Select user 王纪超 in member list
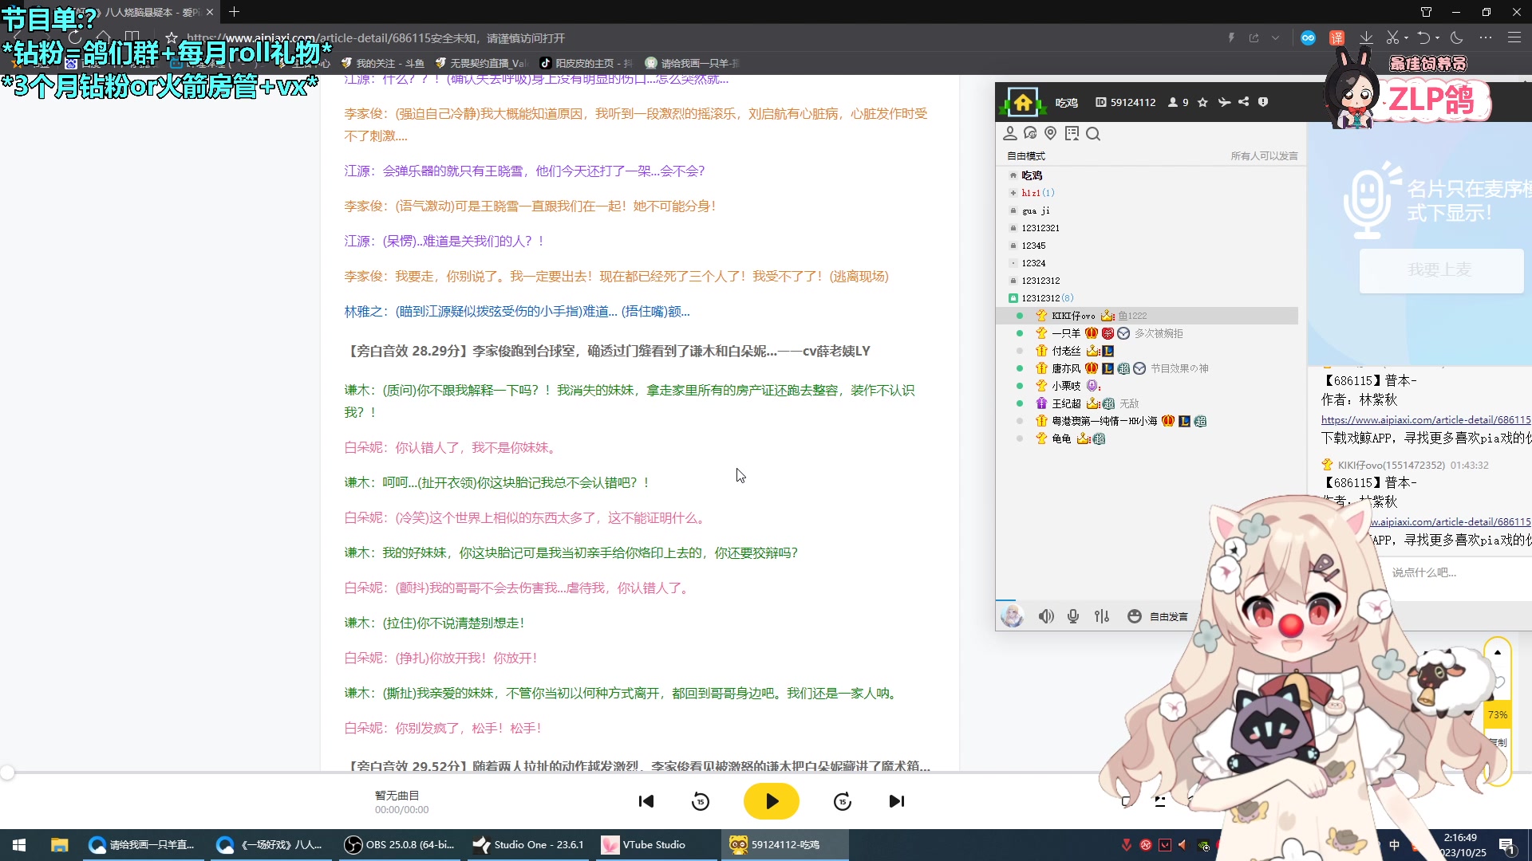Screen dimensions: 1532x861 tap(1066, 403)
